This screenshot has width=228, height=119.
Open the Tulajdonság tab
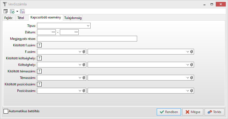73,18
